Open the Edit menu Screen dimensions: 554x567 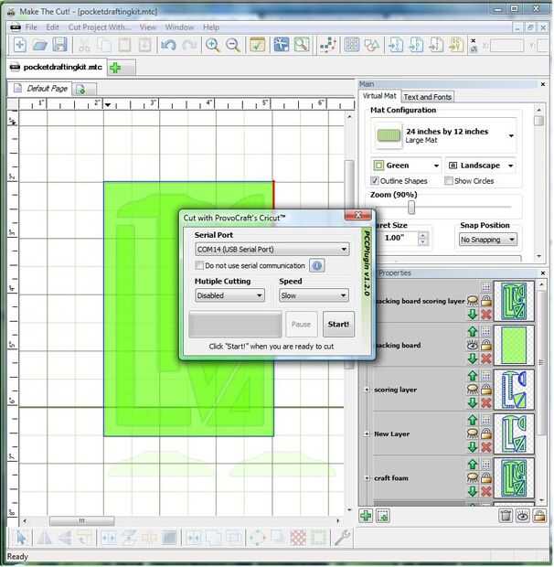(52, 27)
